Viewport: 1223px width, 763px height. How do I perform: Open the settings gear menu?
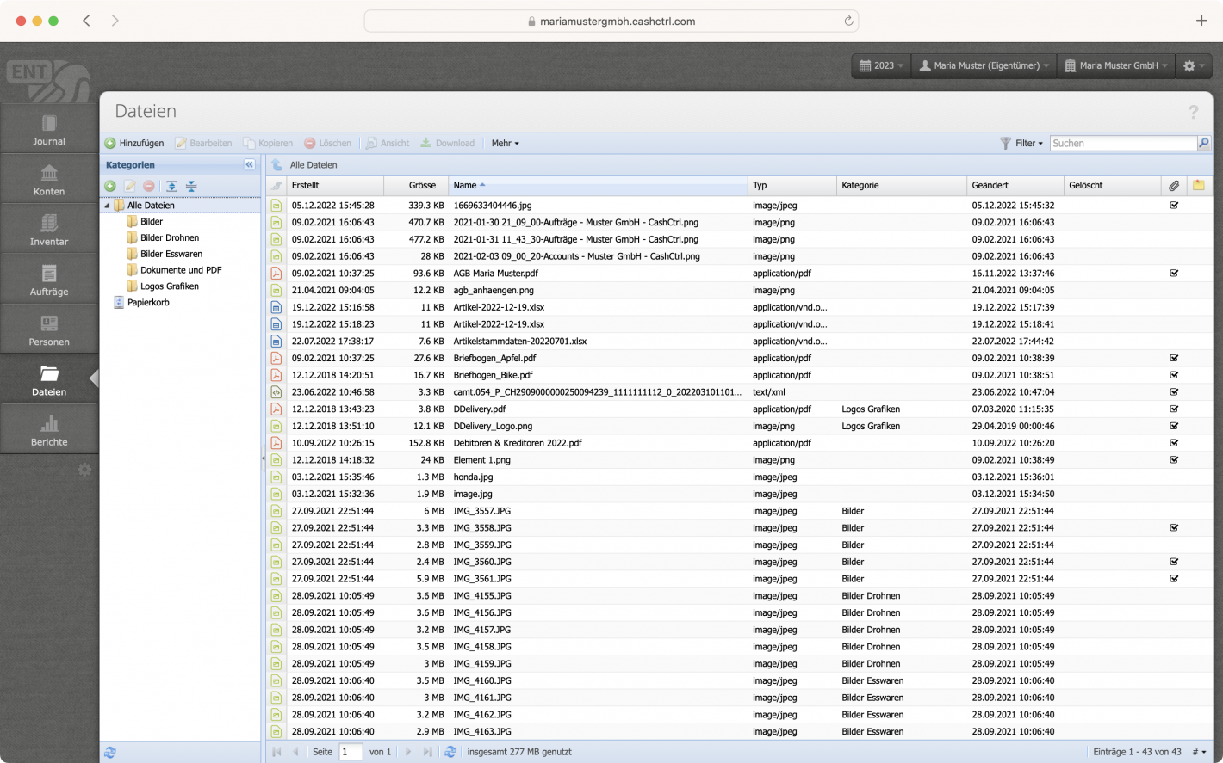[1193, 65]
